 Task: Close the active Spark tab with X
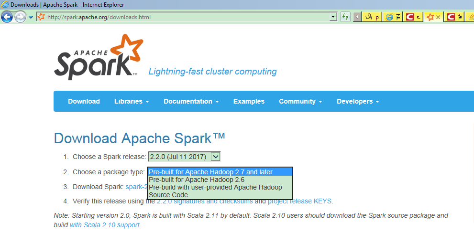coord(438,17)
